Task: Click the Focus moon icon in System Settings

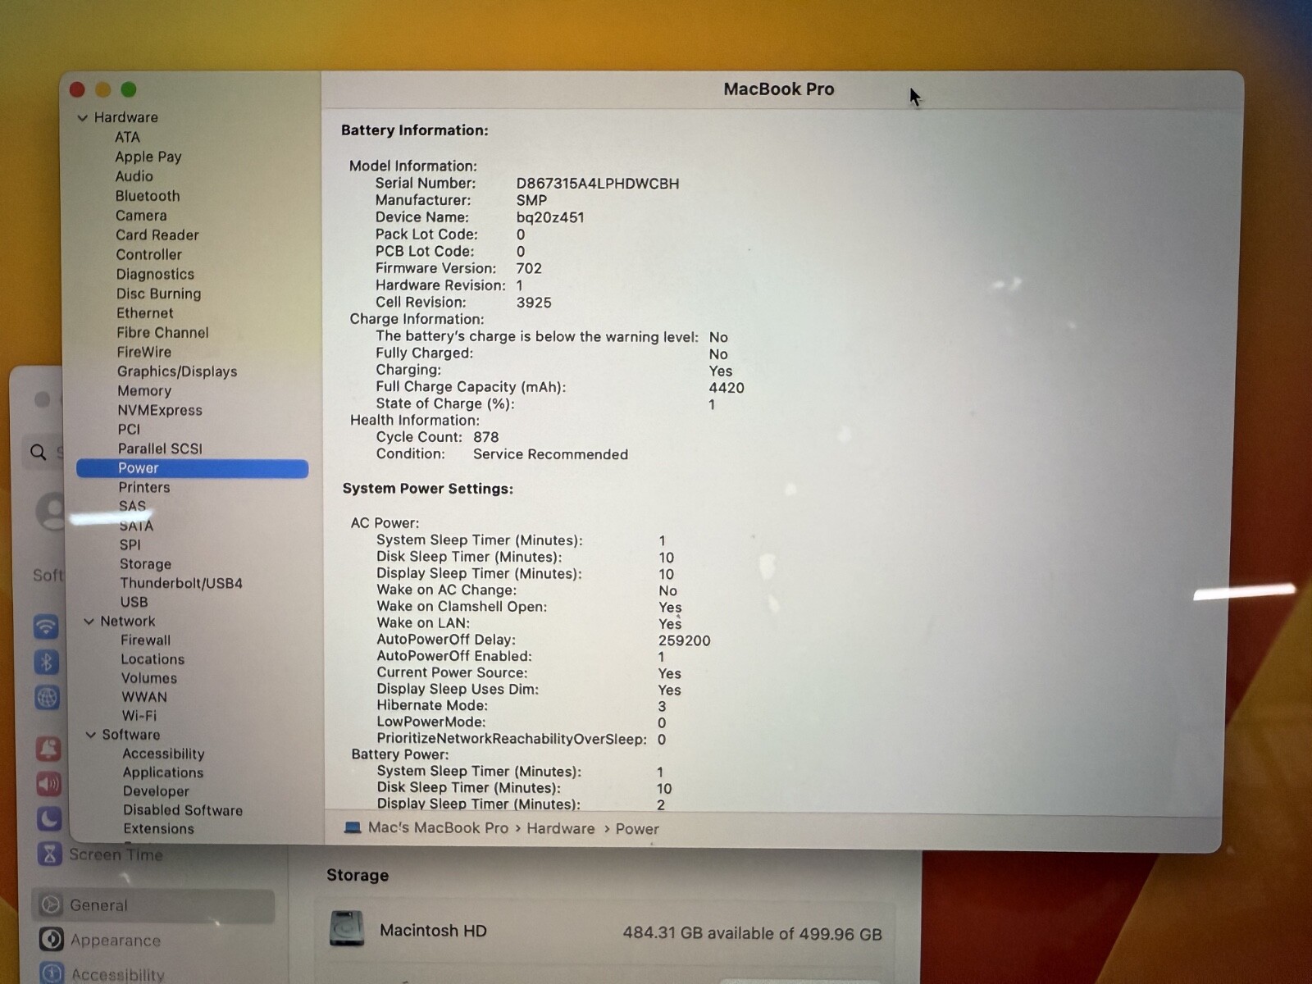Action: click(x=49, y=818)
